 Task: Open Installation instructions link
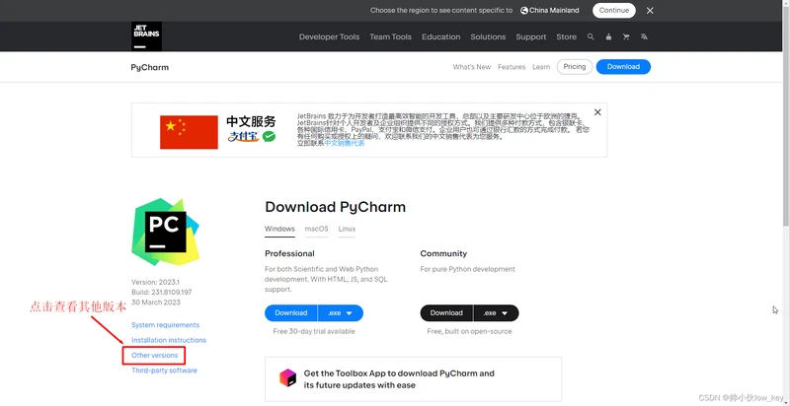point(169,340)
